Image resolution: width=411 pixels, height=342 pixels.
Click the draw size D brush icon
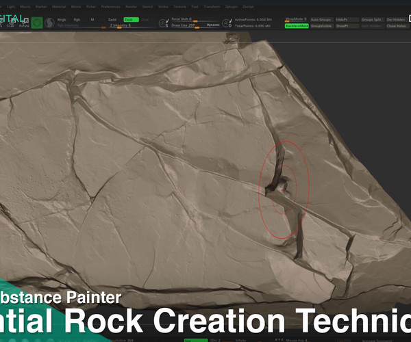click(227, 23)
